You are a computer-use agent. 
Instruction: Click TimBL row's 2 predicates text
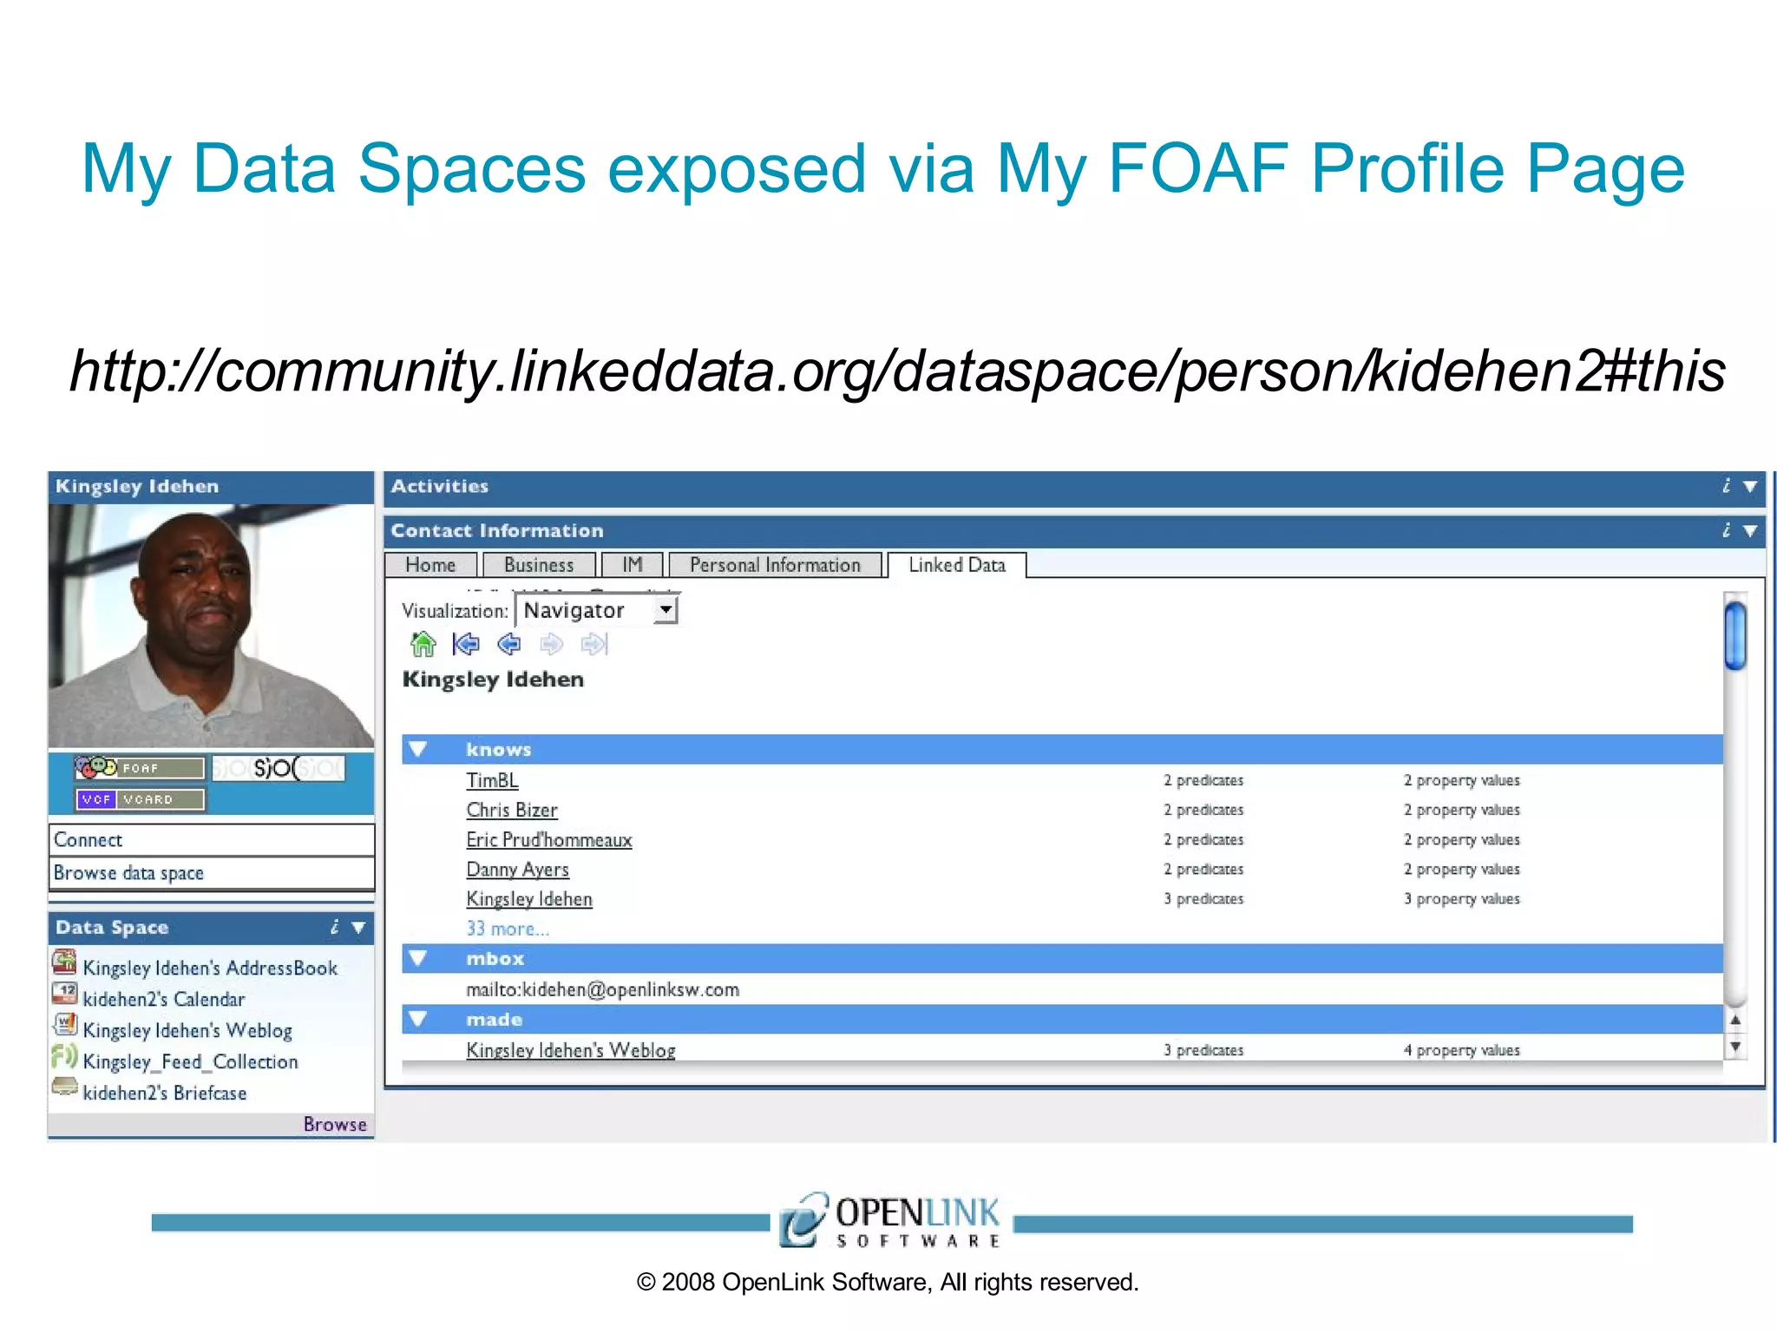(x=1203, y=780)
